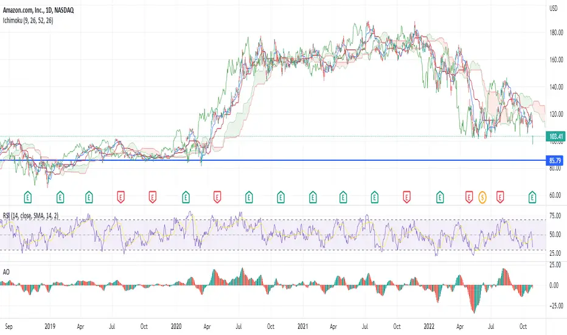Viewport: 567px width, 335px height.
Task: Click the green earnings marker for October 2020
Action: (280, 197)
